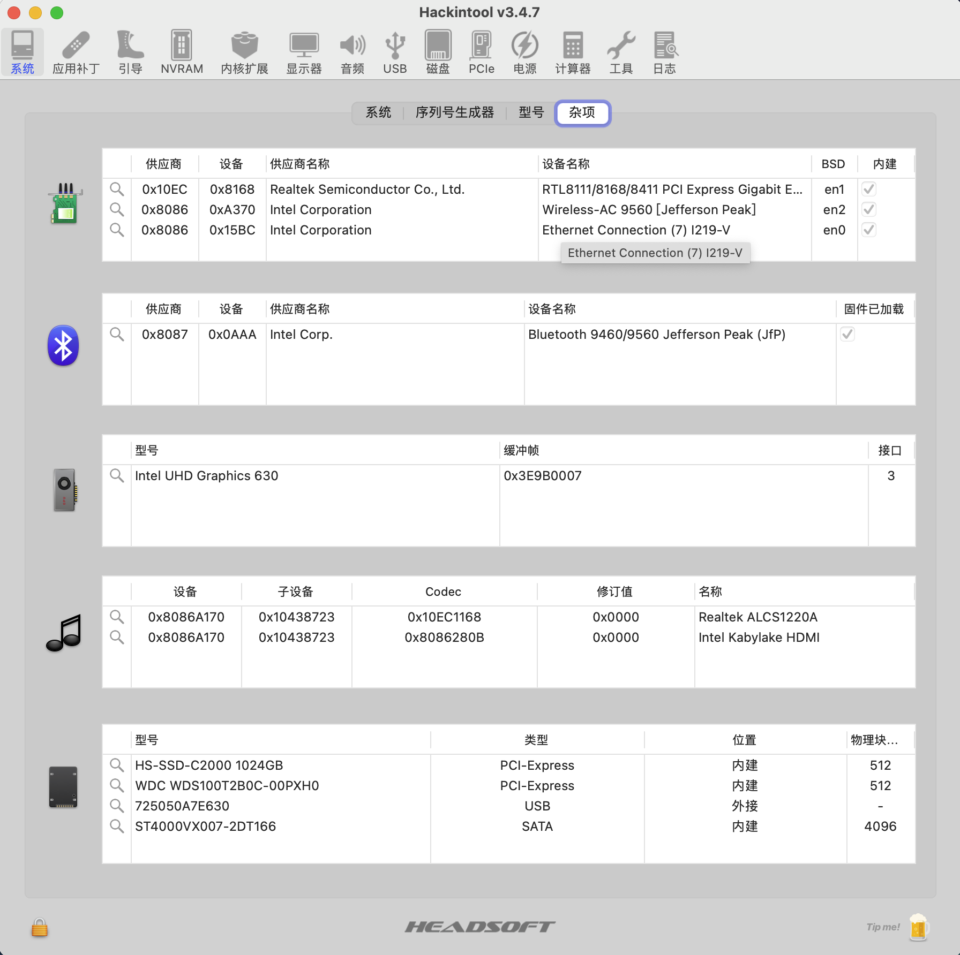The height and width of the screenshot is (955, 960).
Task: Sort graphics table by 缓冲帧 header
Action: pyautogui.click(x=684, y=450)
